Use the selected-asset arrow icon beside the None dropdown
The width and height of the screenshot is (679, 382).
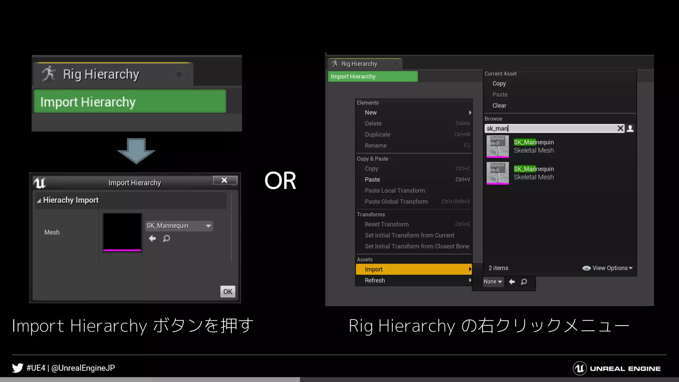point(512,282)
